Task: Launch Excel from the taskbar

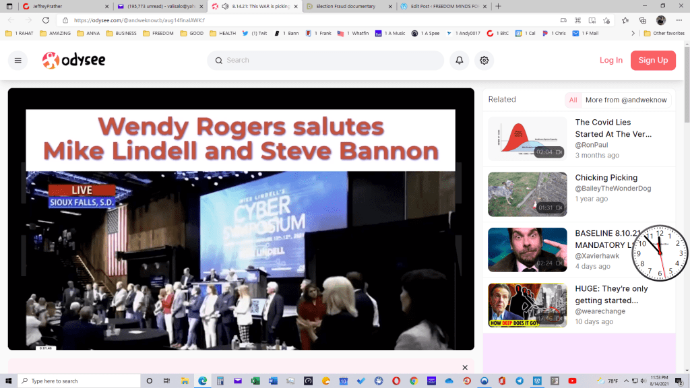Action: tap(255, 381)
